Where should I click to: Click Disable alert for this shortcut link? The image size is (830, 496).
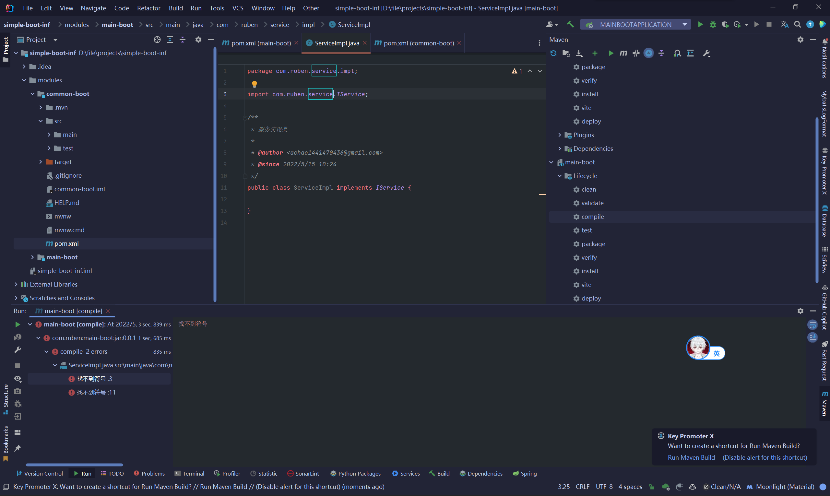(765, 457)
